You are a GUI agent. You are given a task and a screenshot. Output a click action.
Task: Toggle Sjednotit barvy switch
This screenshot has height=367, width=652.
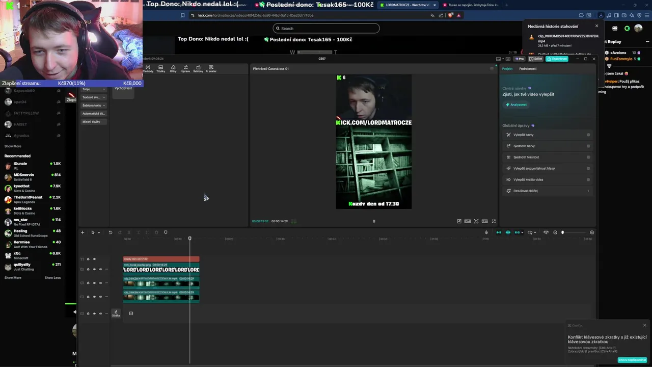point(588,146)
